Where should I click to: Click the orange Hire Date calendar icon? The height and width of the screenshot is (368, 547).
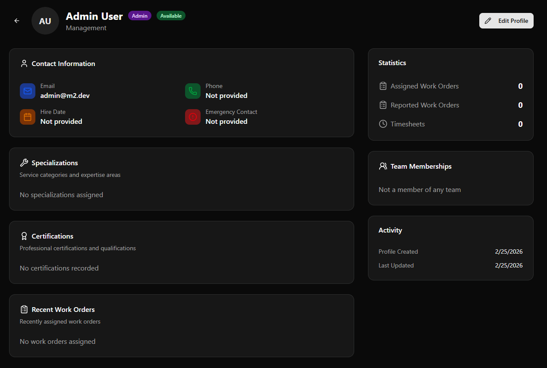[28, 117]
